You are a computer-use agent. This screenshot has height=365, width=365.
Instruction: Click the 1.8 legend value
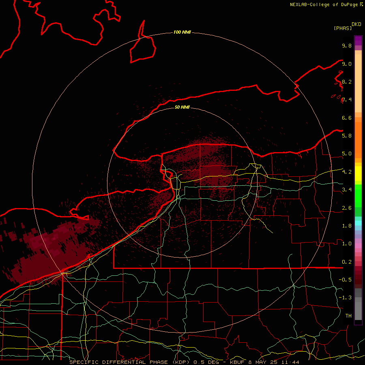(x=347, y=226)
